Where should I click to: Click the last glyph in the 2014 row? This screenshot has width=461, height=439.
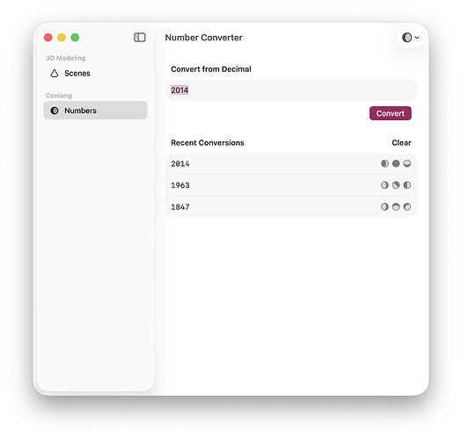(x=407, y=163)
